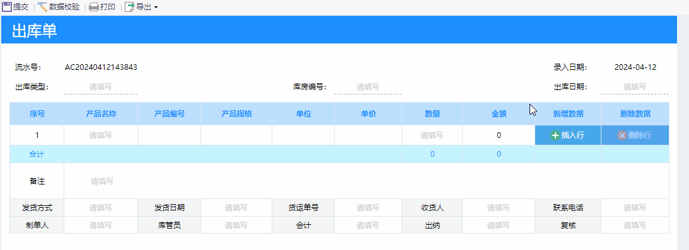Click the 删除行 button
Screen dimensions: 689x250
[x=635, y=135]
